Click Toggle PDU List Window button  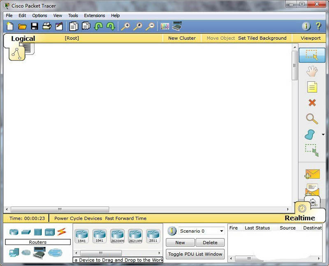pyautogui.click(x=195, y=254)
